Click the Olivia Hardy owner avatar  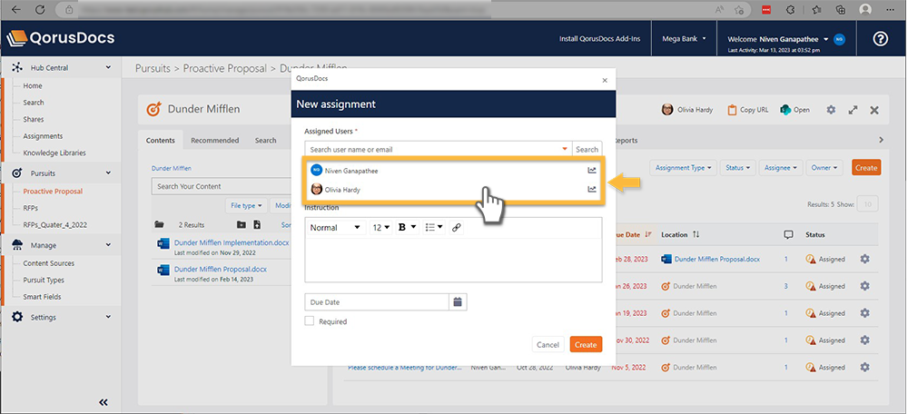(667, 110)
